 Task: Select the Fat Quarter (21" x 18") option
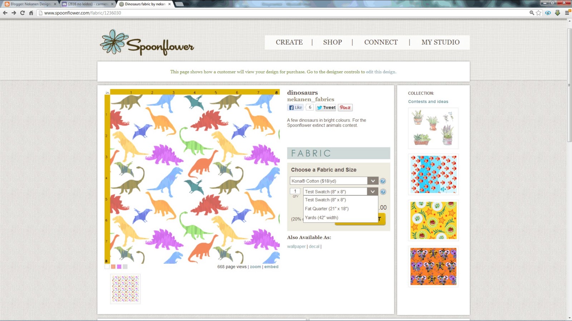click(326, 209)
